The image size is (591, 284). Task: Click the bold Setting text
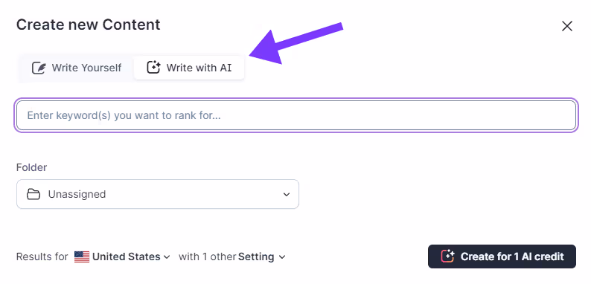click(x=256, y=257)
